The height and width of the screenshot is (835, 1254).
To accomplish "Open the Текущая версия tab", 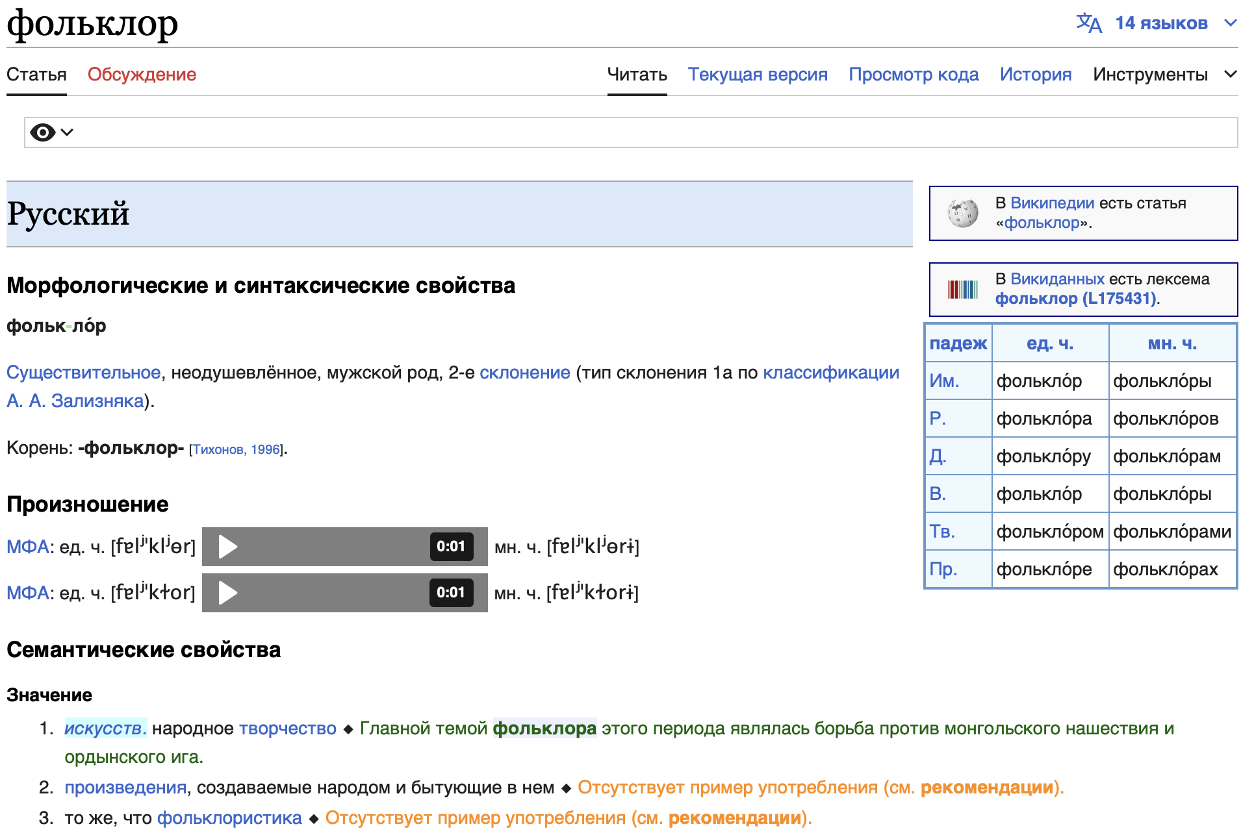I will click(757, 74).
